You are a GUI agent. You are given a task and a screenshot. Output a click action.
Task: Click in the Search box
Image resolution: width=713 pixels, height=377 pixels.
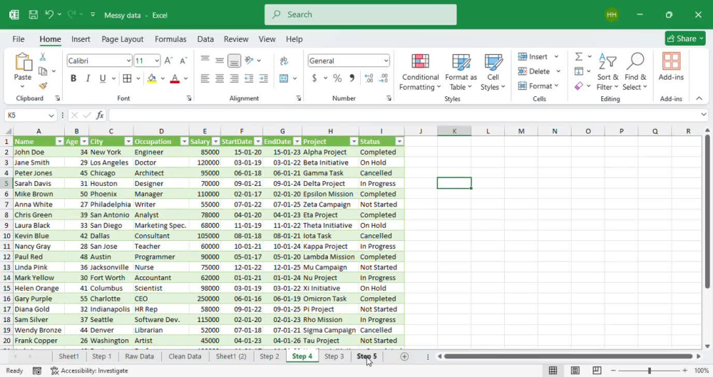point(361,14)
